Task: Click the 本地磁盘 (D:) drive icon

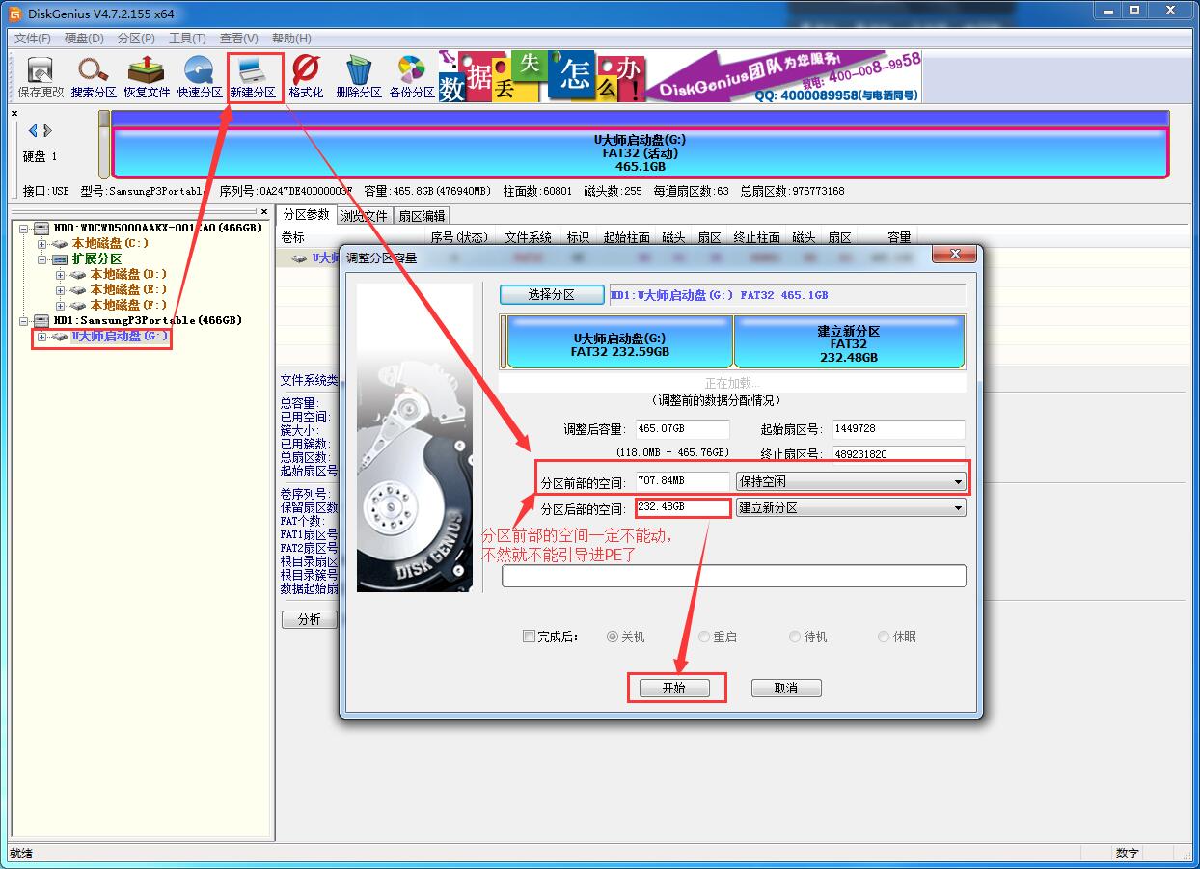Action: click(78, 275)
